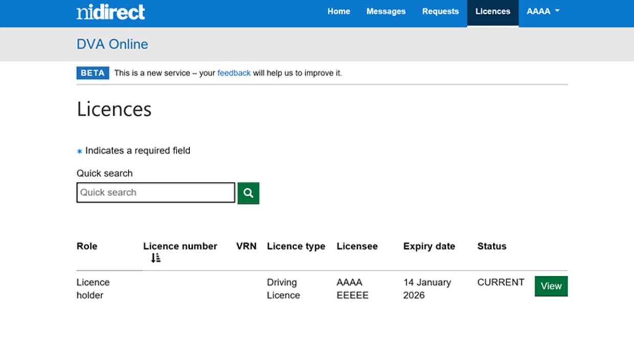Click the green magnifying glass search icon
The width and height of the screenshot is (634, 339).
[248, 193]
